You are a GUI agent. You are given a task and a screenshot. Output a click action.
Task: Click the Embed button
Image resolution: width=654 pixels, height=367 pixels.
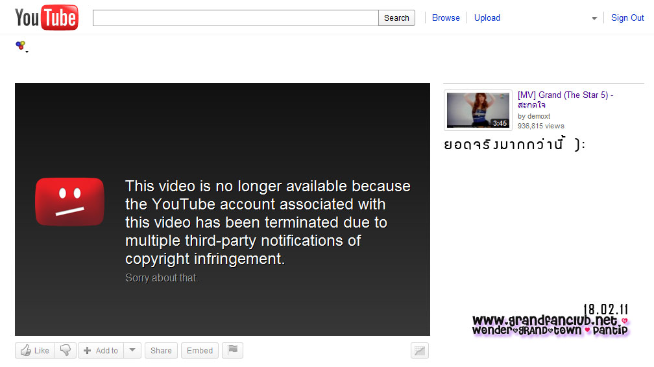[x=200, y=350]
